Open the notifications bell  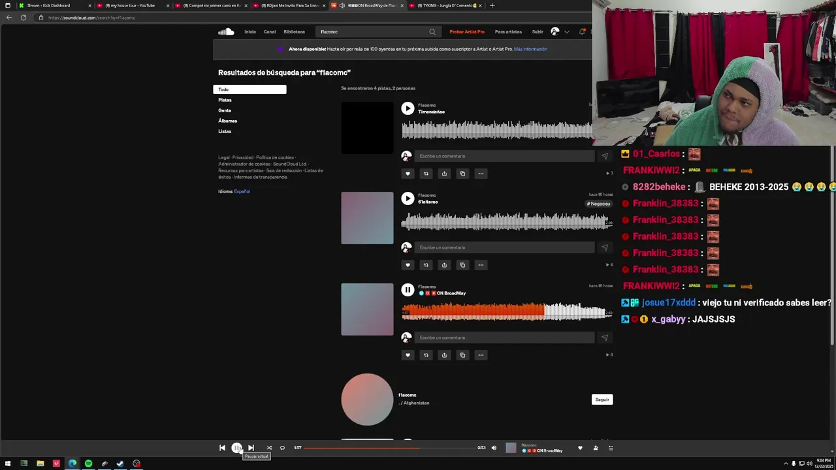point(582,31)
